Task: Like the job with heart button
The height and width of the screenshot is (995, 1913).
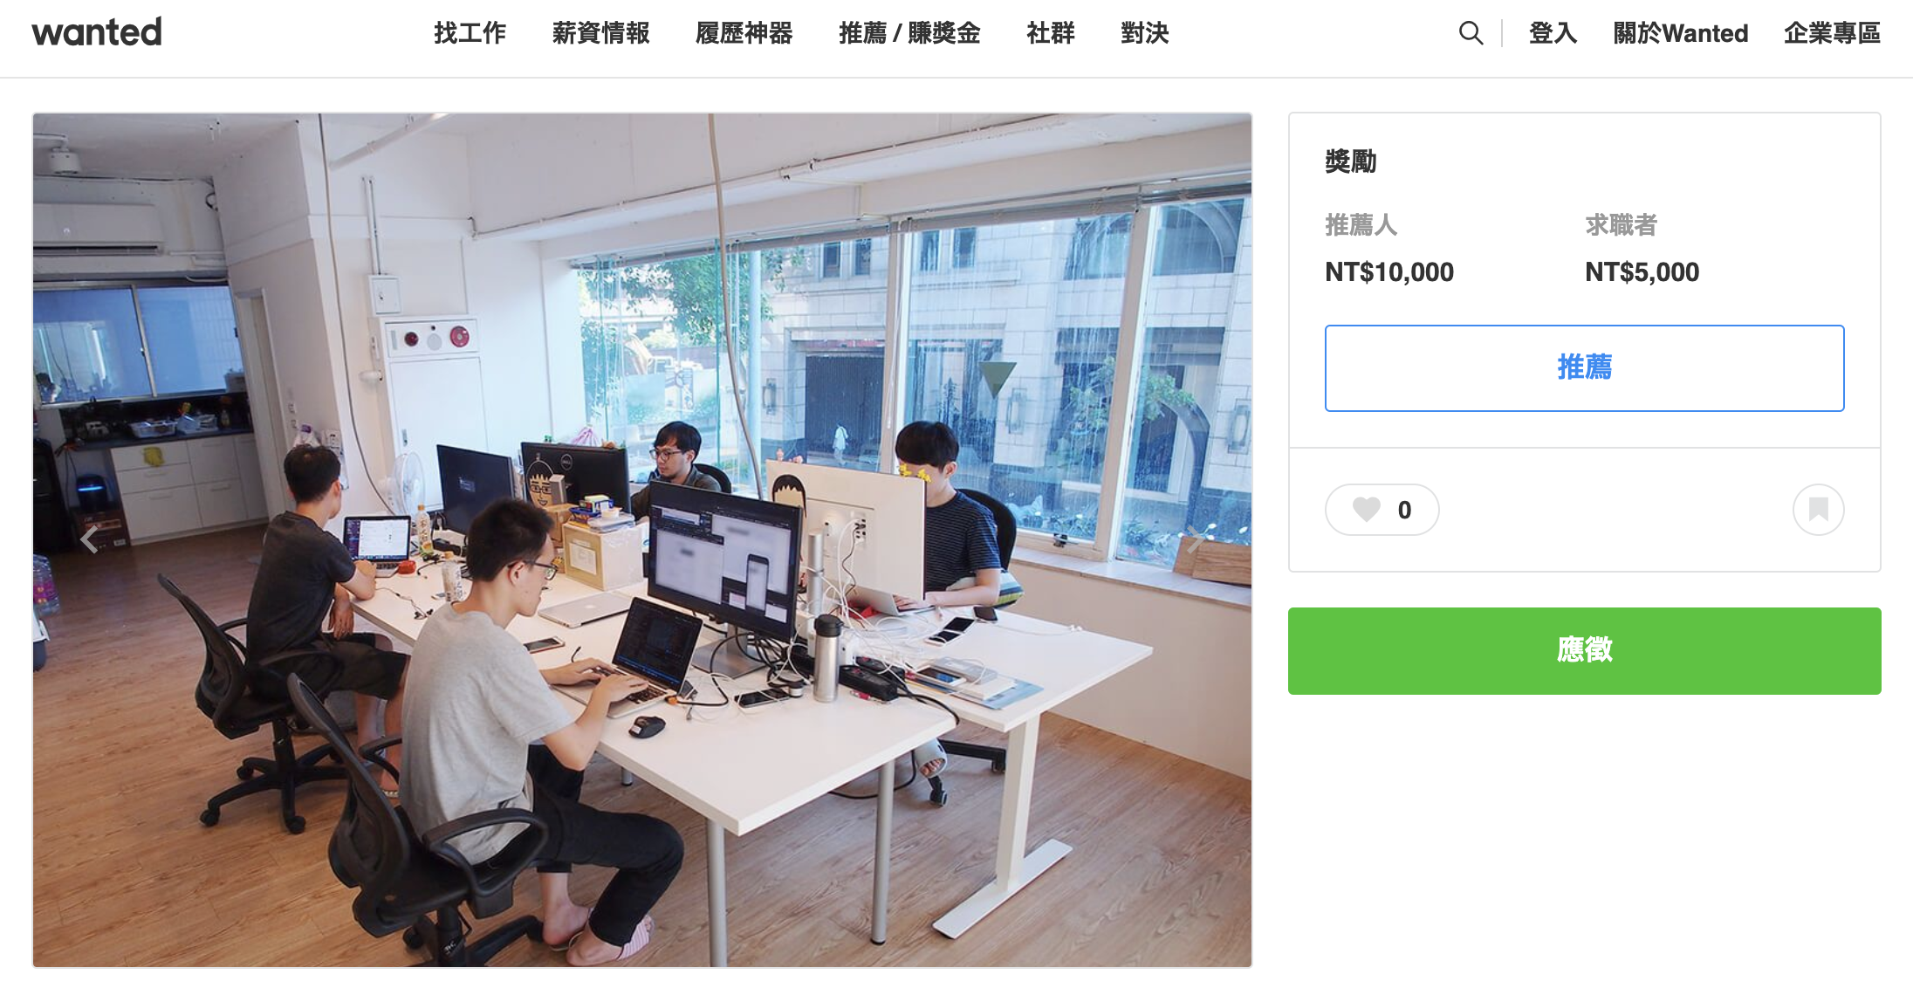Action: (x=1382, y=510)
